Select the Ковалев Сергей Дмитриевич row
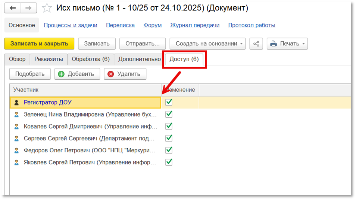Viewport: 356px width, 200px height. 180,126
